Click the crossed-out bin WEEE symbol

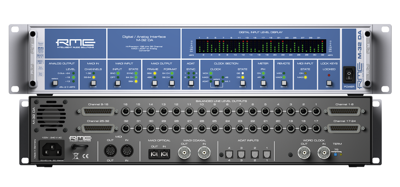76,156
